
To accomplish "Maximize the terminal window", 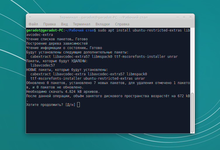I will click(x=184, y=17).
